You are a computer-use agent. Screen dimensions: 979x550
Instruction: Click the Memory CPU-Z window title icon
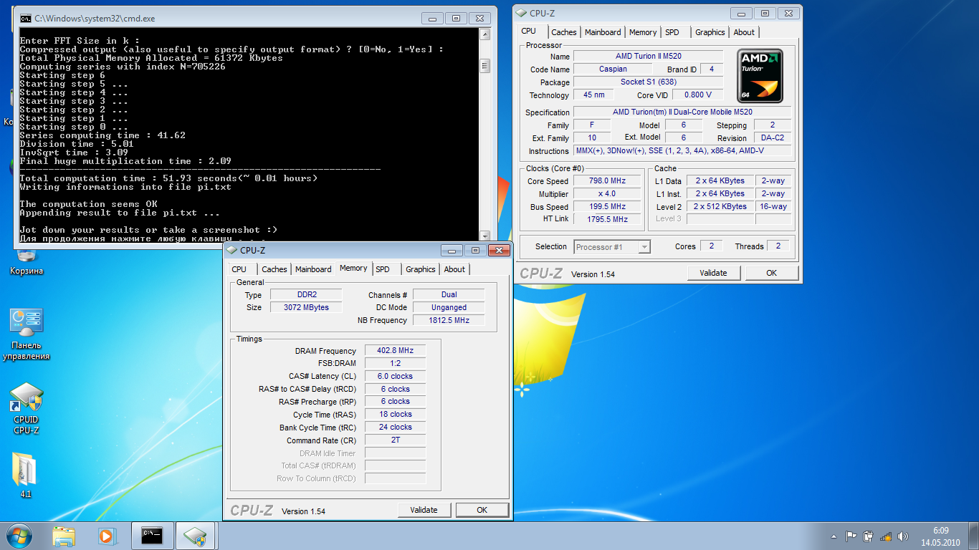tap(231, 250)
